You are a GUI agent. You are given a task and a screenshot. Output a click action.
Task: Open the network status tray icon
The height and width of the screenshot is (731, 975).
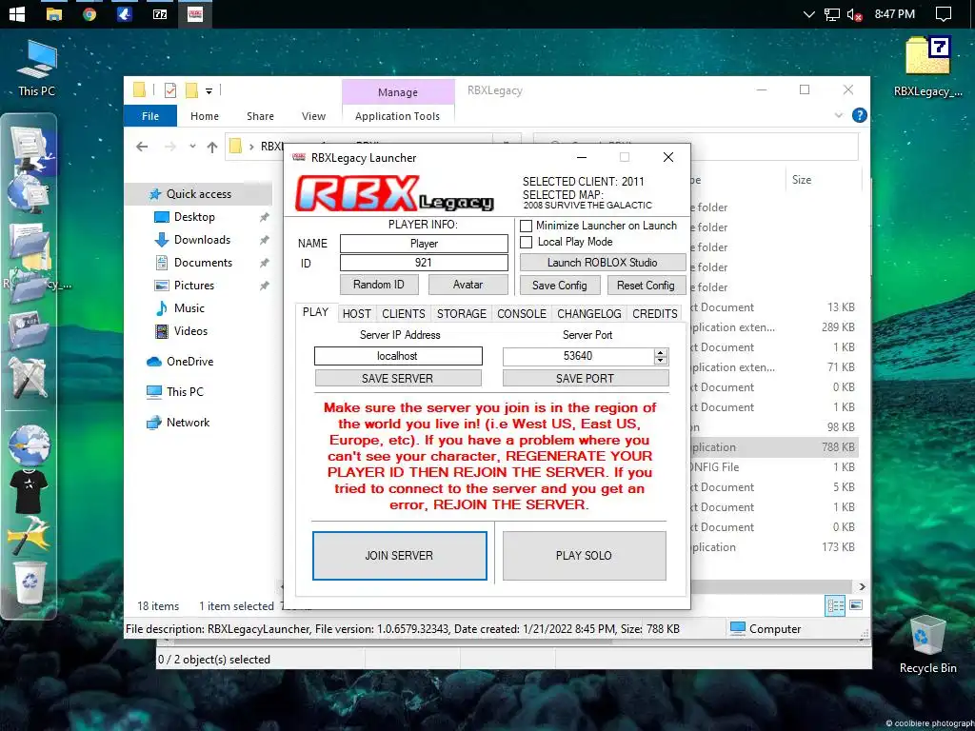pos(832,13)
